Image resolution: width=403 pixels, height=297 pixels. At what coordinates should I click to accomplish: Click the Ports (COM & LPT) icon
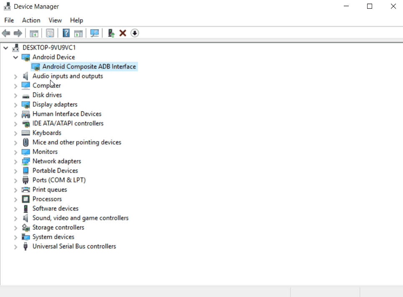coord(25,180)
